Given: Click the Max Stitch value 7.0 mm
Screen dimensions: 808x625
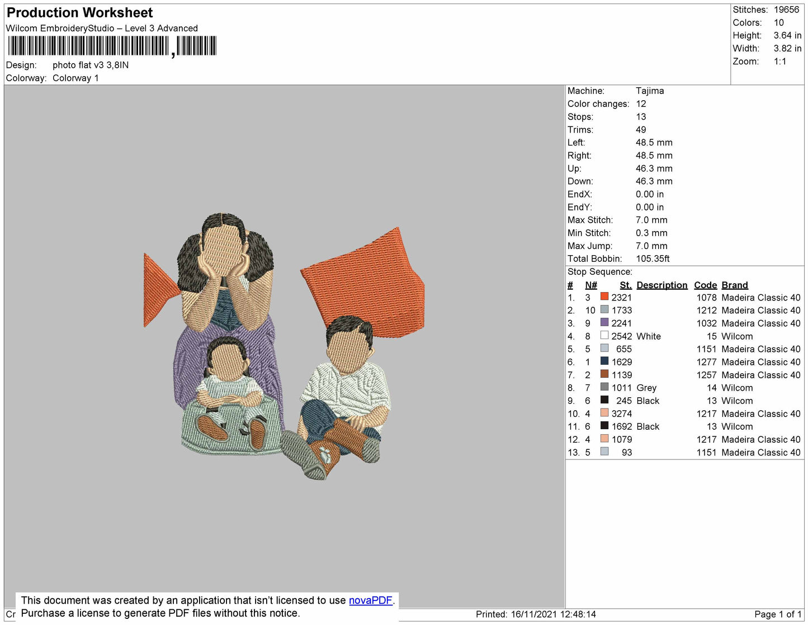Looking at the screenshot, I should (x=651, y=220).
